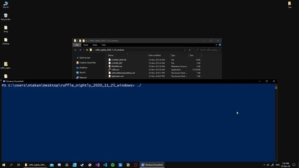The height and width of the screenshot is (168, 299).
Task: Open the This PC desktop icon
Action: (x=6, y=5)
